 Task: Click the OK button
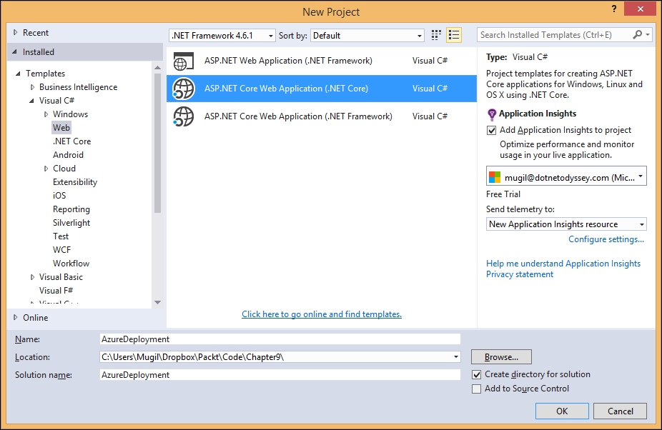click(562, 411)
